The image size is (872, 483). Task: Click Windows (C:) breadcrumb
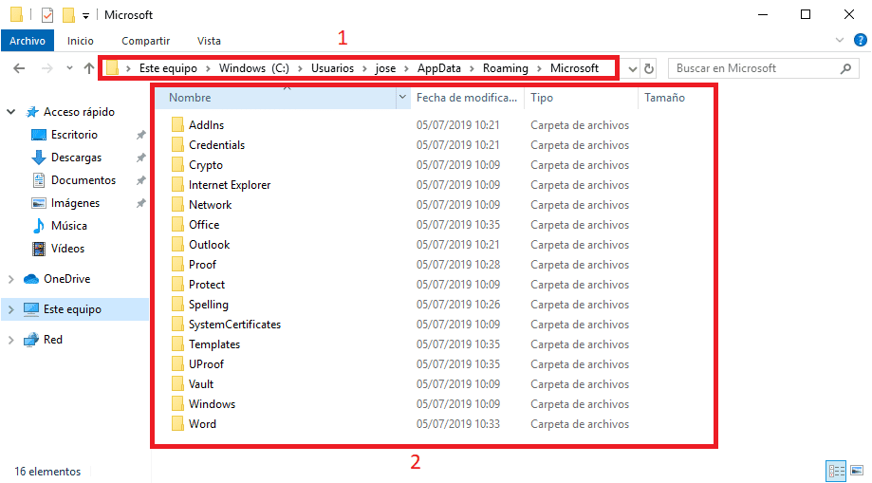(x=253, y=68)
